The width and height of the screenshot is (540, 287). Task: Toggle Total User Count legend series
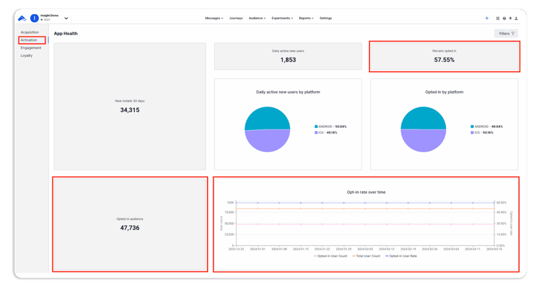(x=366, y=256)
